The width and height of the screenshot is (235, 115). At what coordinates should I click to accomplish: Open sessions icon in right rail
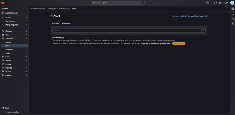tap(233, 24)
